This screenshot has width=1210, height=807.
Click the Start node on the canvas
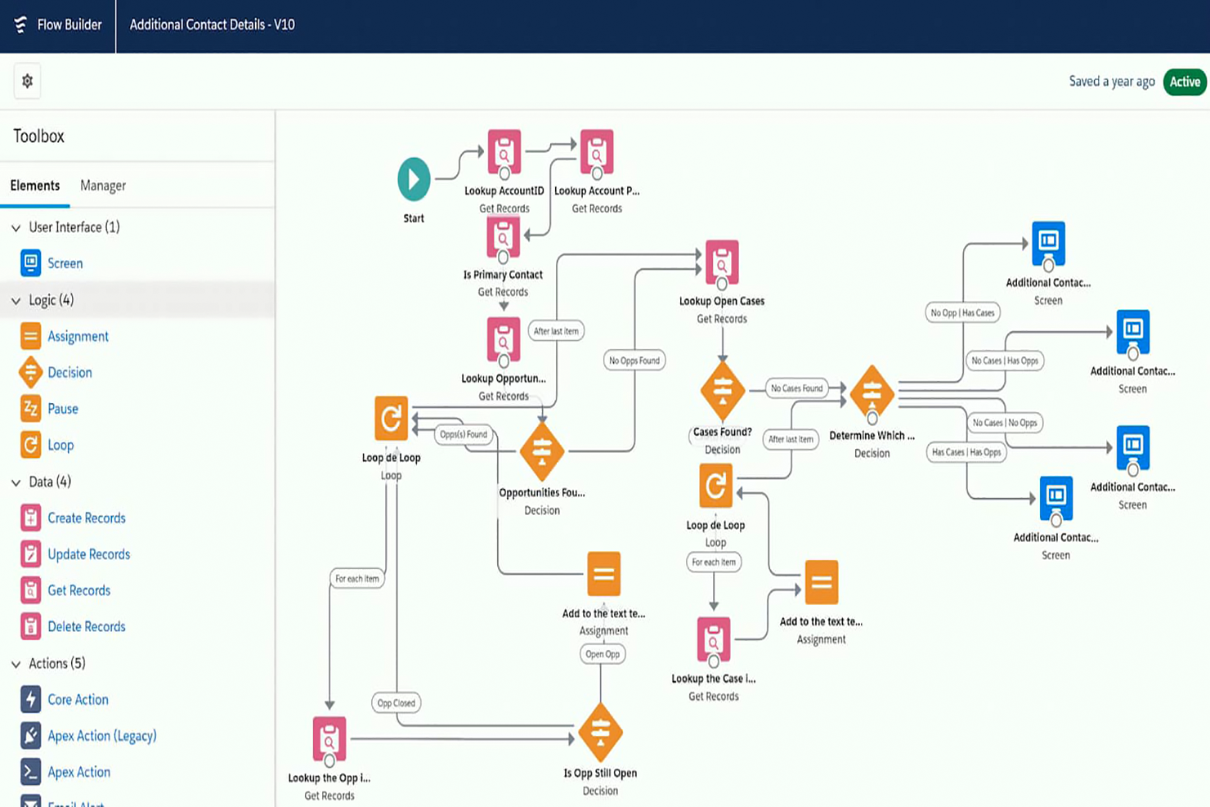pos(414,178)
